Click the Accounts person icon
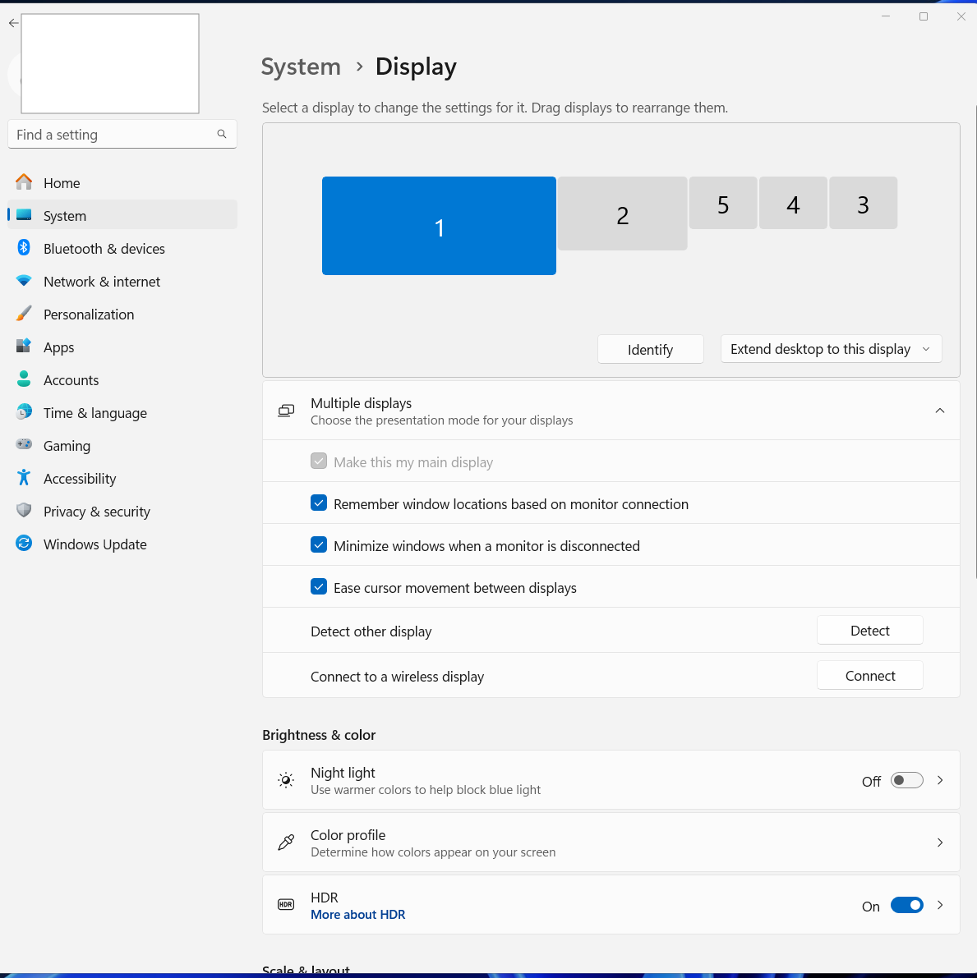This screenshot has width=977, height=978. tap(24, 379)
